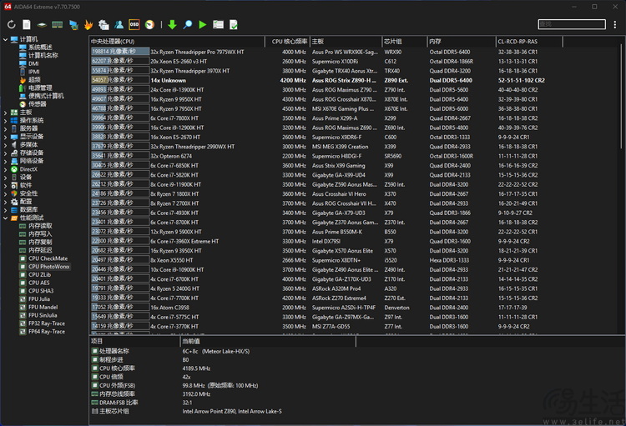Click the motherboard chip toolbar icon

[42, 25]
